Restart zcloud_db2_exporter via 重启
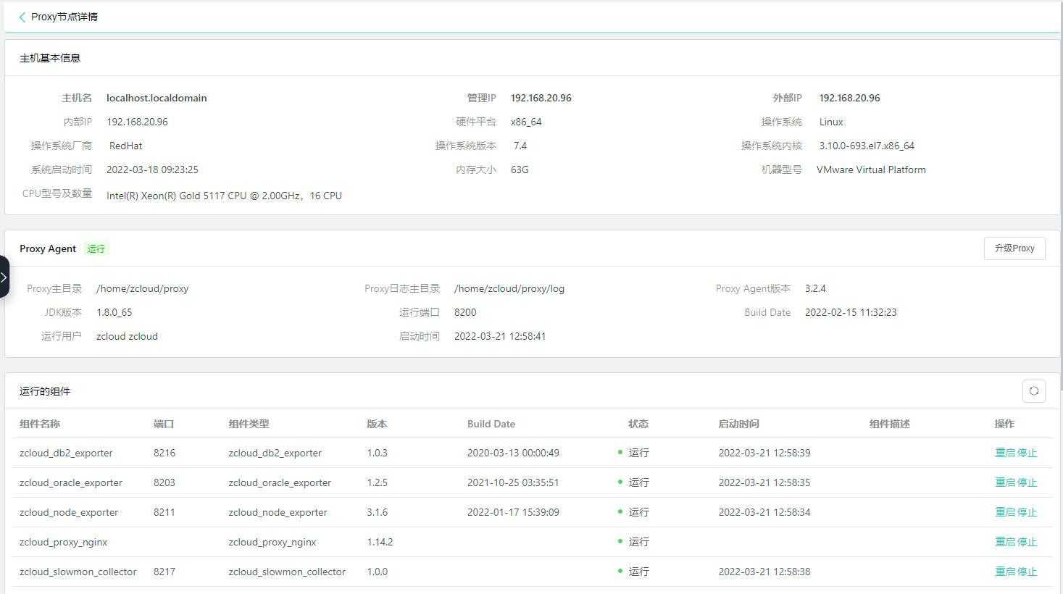Image resolution: width=1063 pixels, height=594 pixels. click(x=1005, y=453)
